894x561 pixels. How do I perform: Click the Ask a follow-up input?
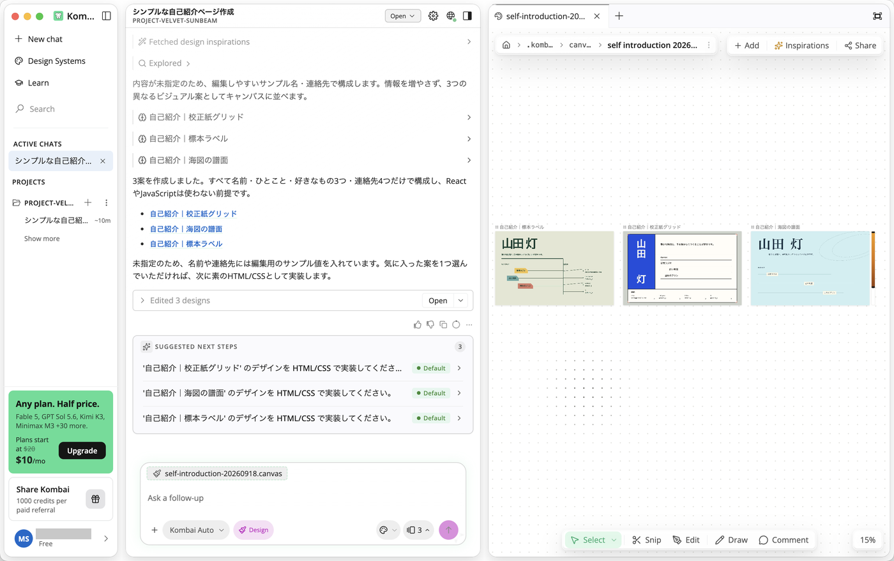tap(303, 498)
